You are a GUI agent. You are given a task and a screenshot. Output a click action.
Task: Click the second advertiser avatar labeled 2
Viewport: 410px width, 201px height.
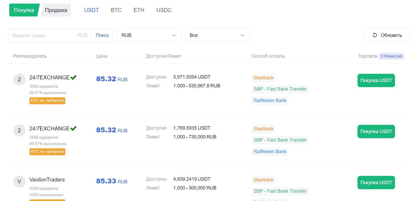coord(19,131)
